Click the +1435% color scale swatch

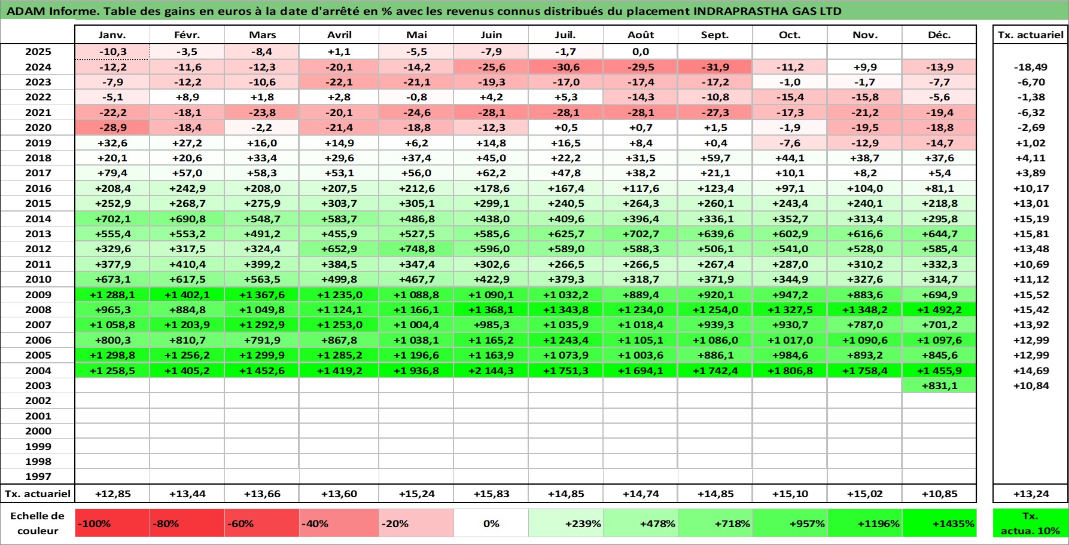(939, 523)
